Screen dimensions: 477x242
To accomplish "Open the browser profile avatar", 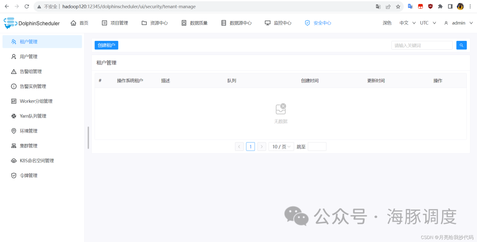I will [x=460, y=6].
